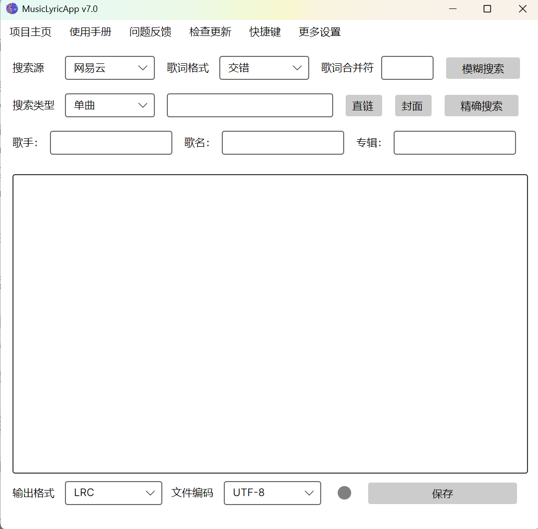
Task: Open the 搜索源 dropdown showing 网易云
Action: 110,68
